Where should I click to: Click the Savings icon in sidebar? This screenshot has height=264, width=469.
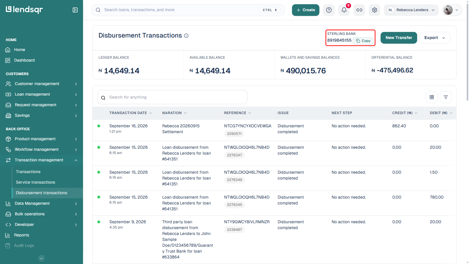(x=8, y=116)
